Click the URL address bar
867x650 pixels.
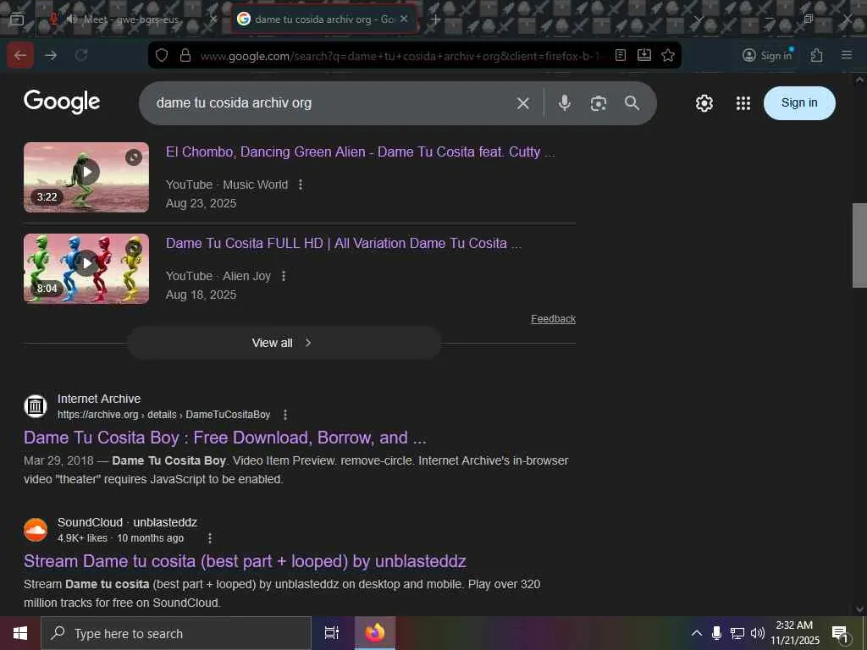click(x=400, y=56)
